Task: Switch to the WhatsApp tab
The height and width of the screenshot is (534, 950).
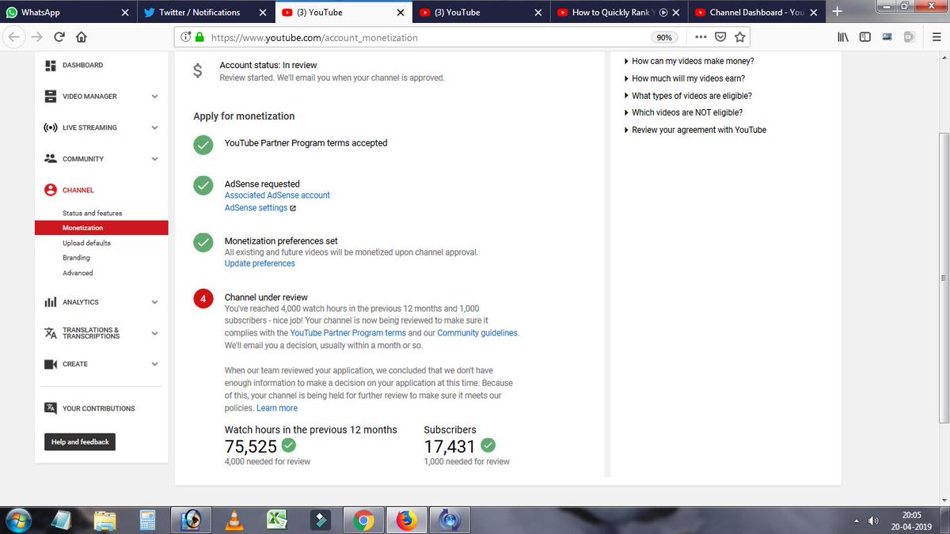Action: tap(68, 12)
